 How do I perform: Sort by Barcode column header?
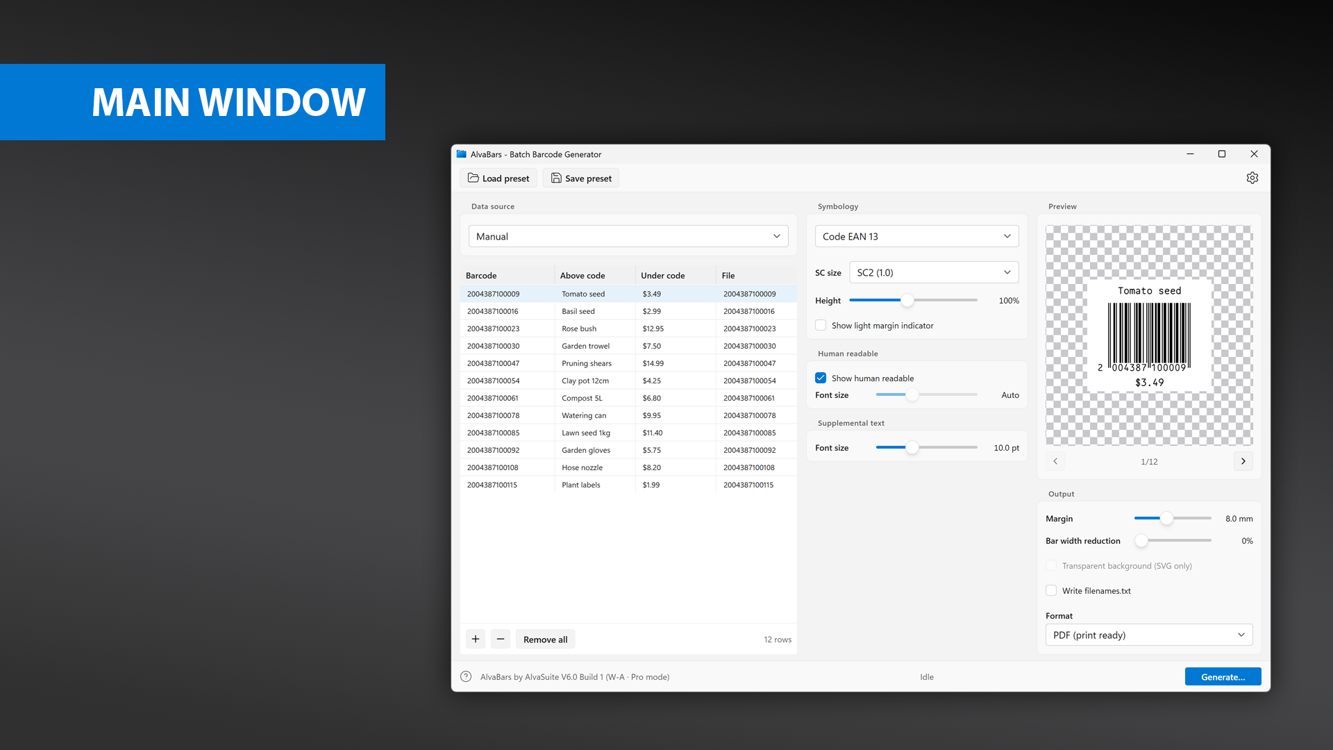pos(508,275)
